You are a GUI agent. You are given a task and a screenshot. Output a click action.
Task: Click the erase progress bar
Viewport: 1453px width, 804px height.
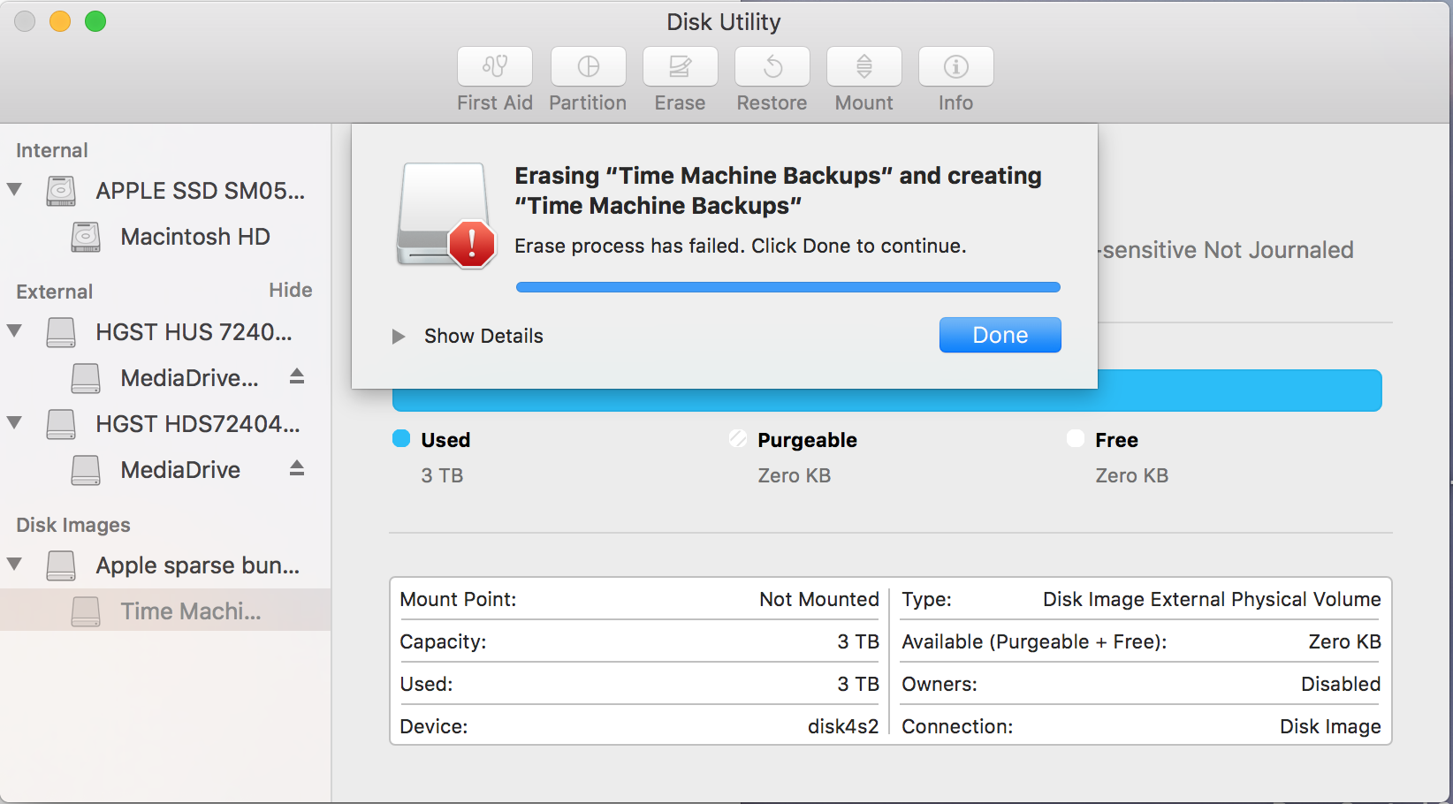[787, 287]
